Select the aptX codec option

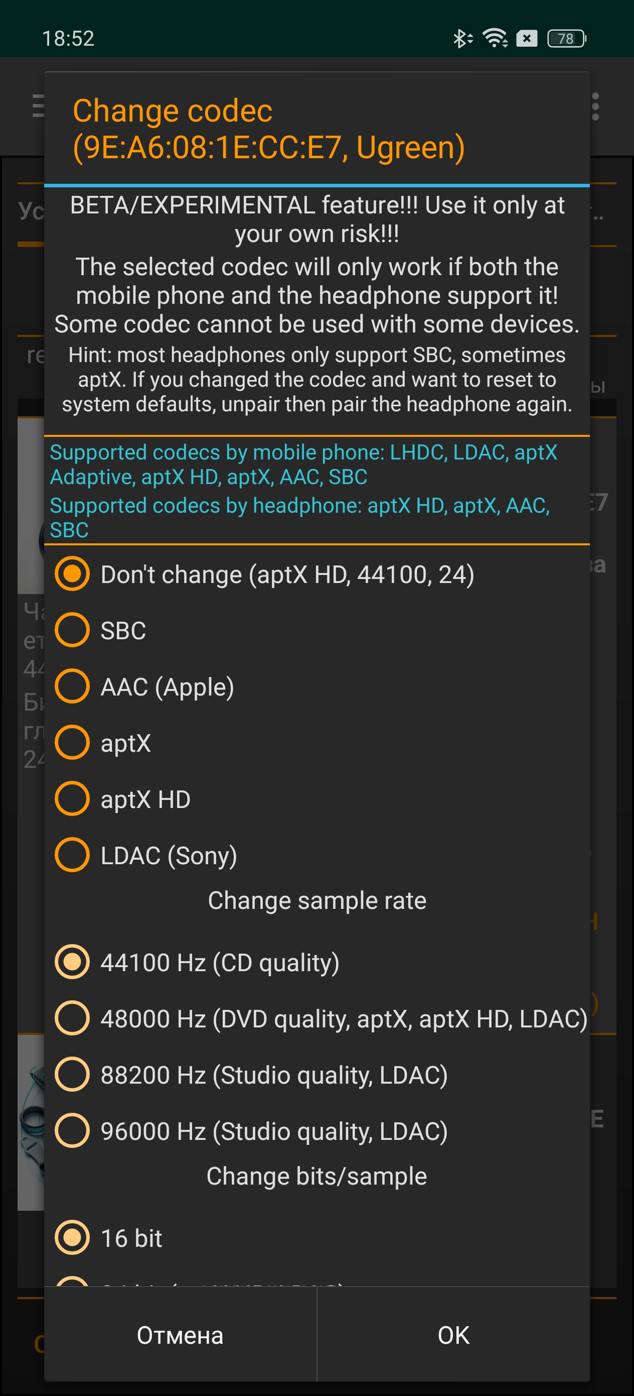pyautogui.click(x=72, y=742)
